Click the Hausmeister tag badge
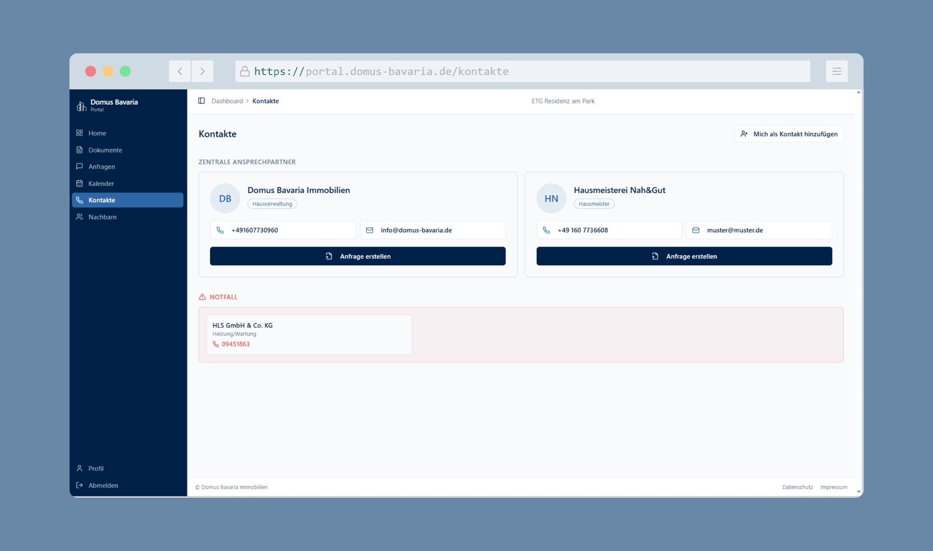This screenshot has height=551, width=933. click(x=594, y=204)
